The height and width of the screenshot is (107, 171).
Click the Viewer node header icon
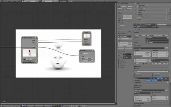click(92, 51)
